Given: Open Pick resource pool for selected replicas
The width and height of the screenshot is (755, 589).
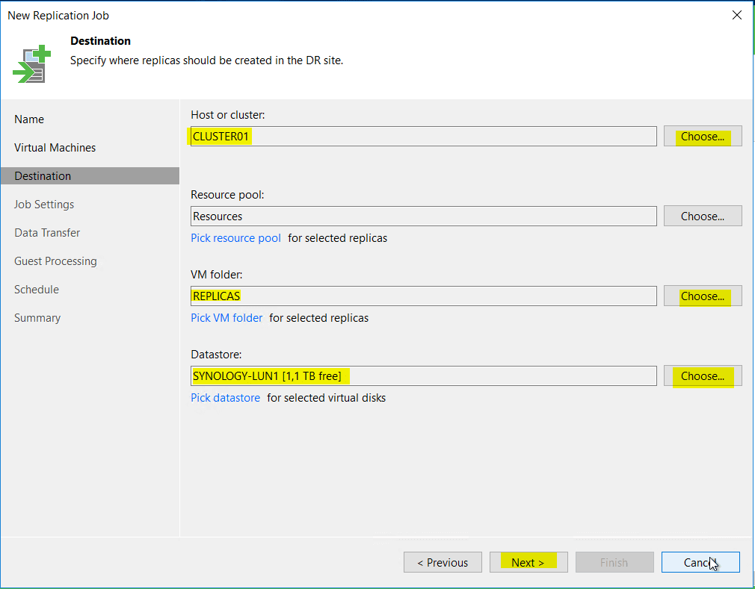Looking at the screenshot, I should coord(235,237).
